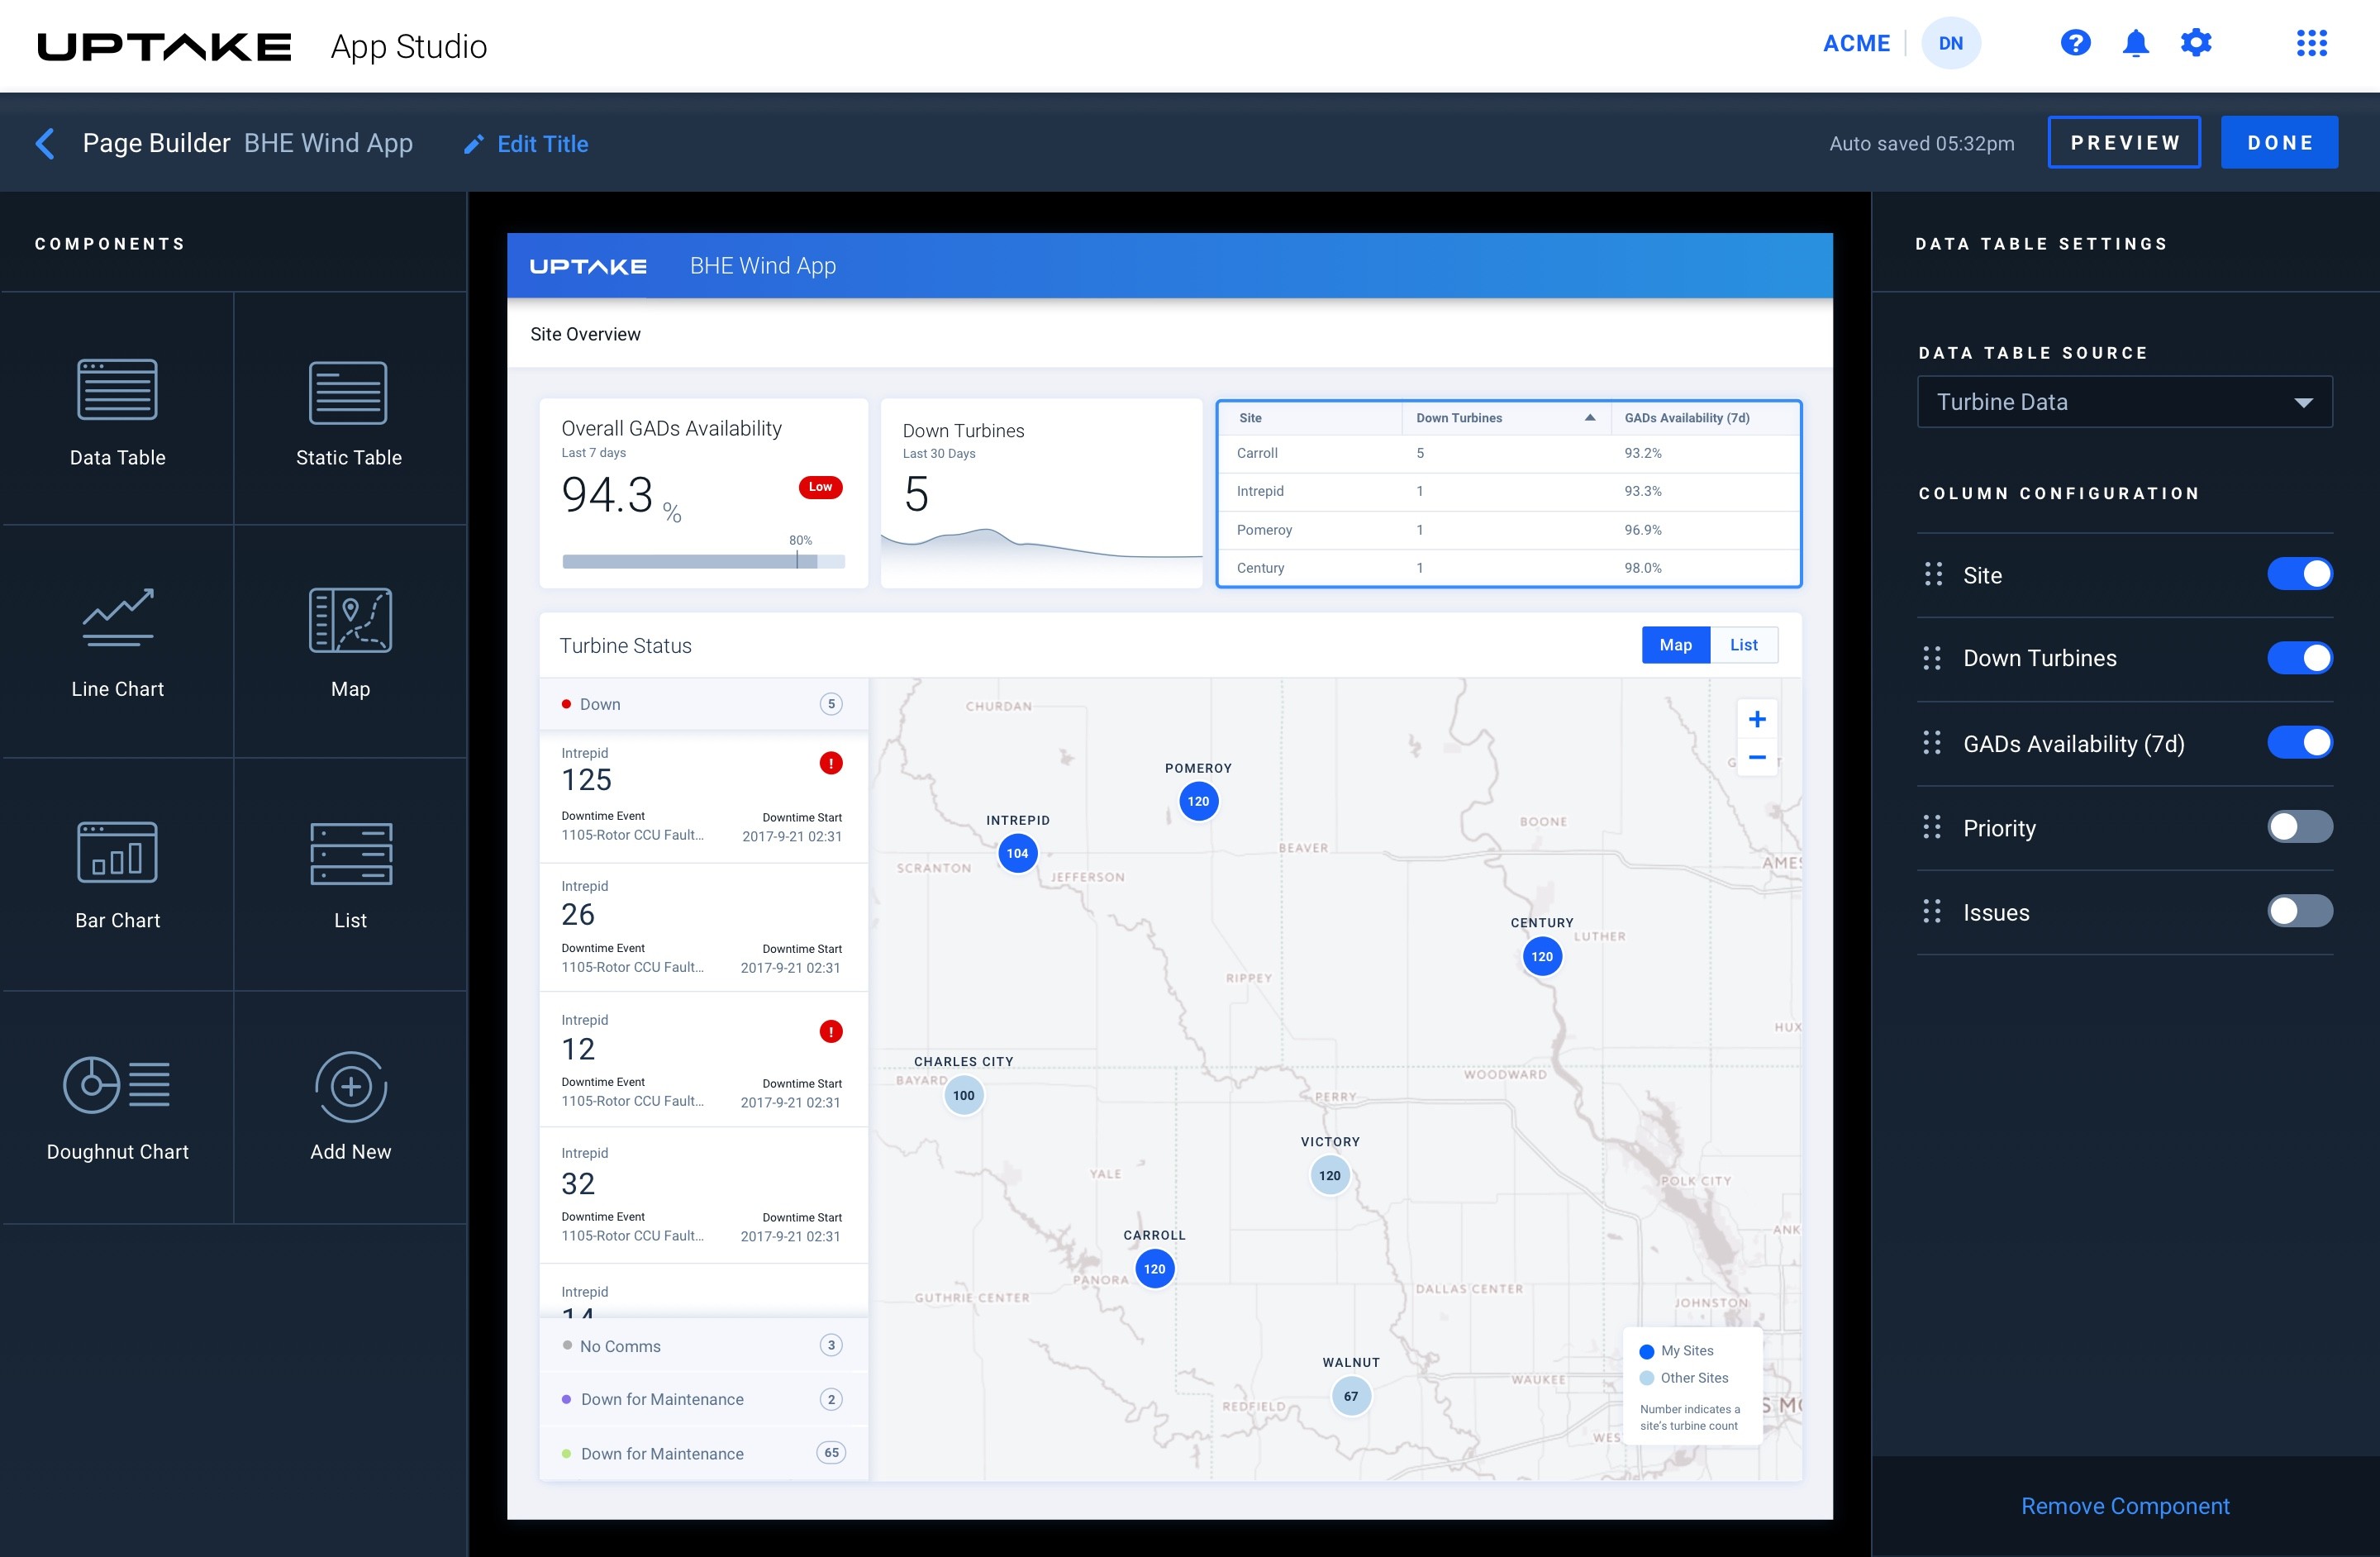The width and height of the screenshot is (2380, 1557).
Task: Switch Turbine Status to Map tab
Action: (1675, 645)
